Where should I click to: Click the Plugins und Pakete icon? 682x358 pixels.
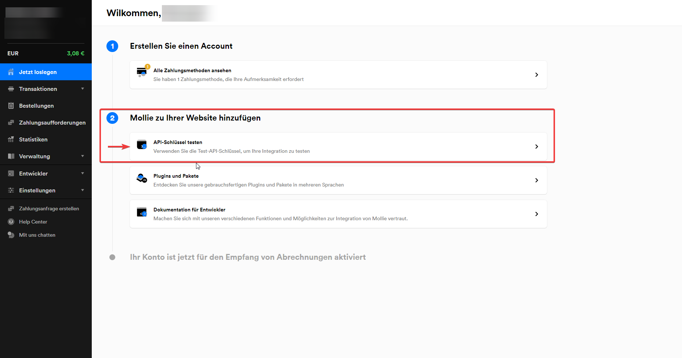point(142,178)
